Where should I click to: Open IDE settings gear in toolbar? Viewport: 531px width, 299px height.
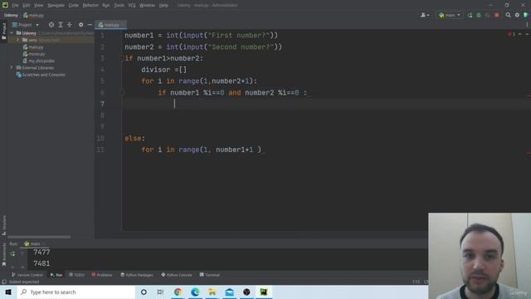517,15
